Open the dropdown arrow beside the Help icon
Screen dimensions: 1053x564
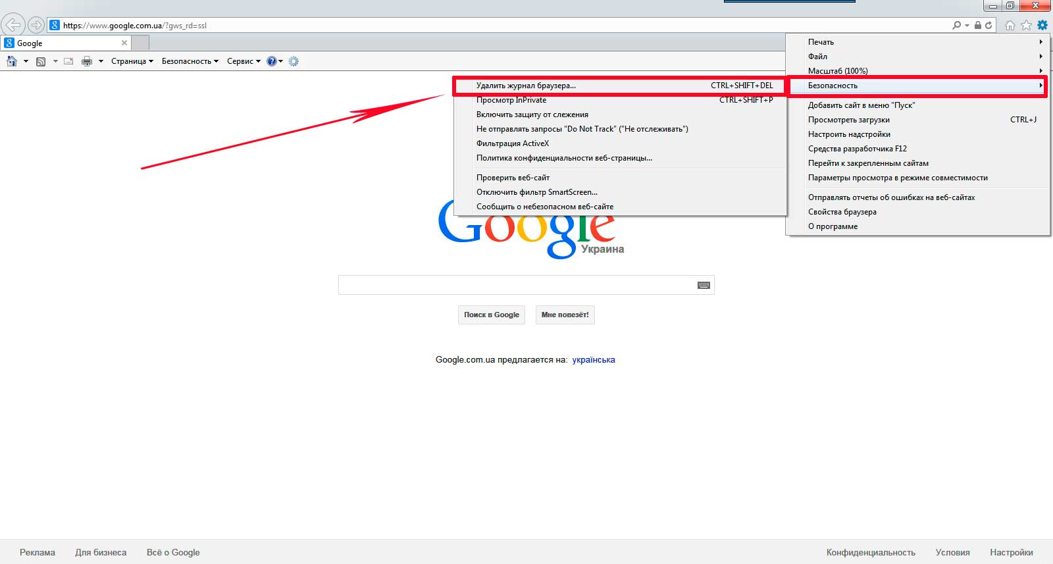[281, 61]
